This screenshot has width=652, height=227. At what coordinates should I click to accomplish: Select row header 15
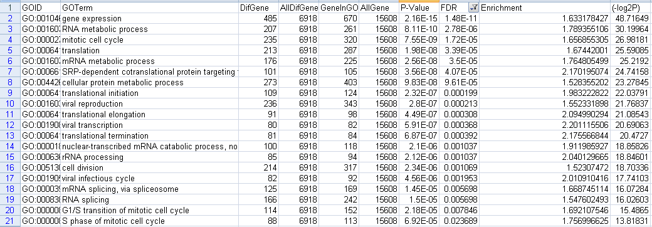pos(10,157)
